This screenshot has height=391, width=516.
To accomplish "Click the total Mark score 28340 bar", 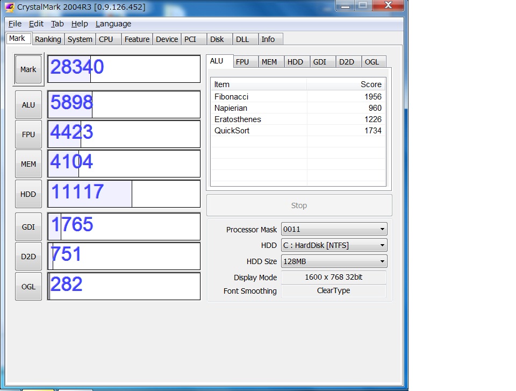I will click(124, 69).
